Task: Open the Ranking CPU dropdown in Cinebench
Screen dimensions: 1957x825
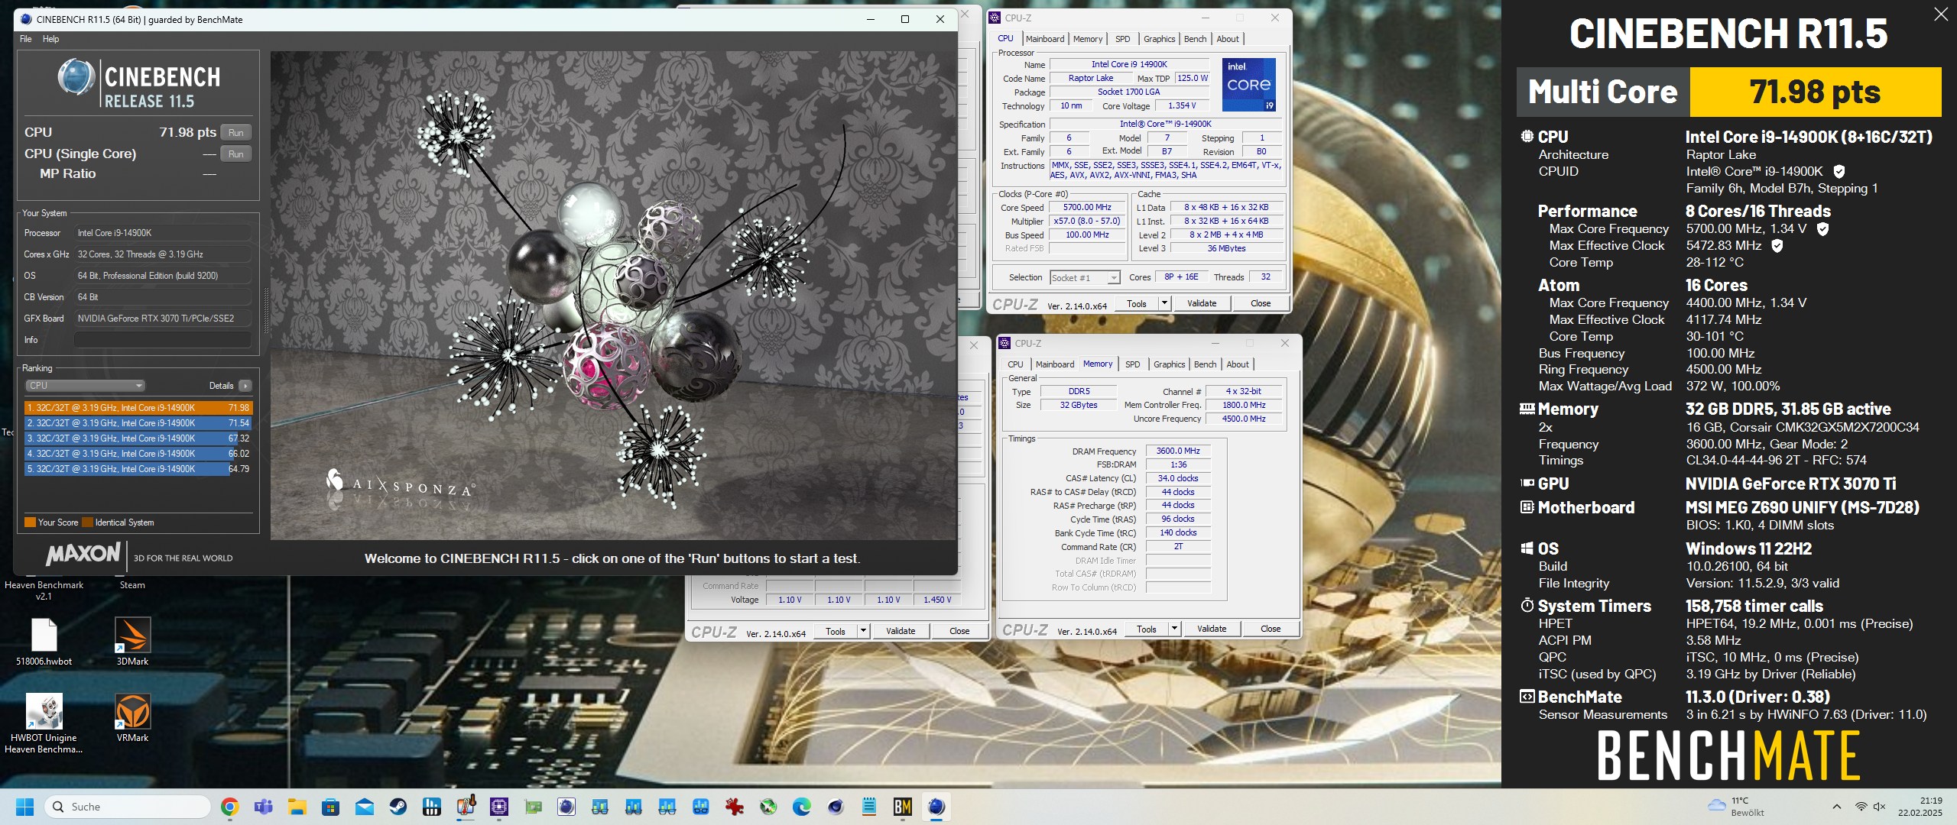Action: click(85, 386)
